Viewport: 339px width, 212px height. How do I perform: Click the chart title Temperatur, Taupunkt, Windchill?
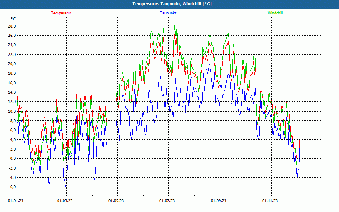(x=172, y=4)
